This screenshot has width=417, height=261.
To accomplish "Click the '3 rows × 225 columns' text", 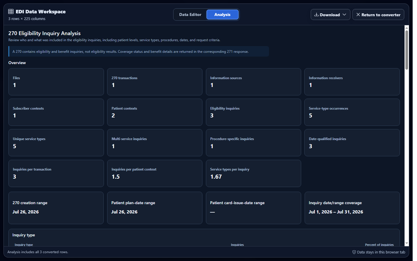I will click(x=27, y=19).
